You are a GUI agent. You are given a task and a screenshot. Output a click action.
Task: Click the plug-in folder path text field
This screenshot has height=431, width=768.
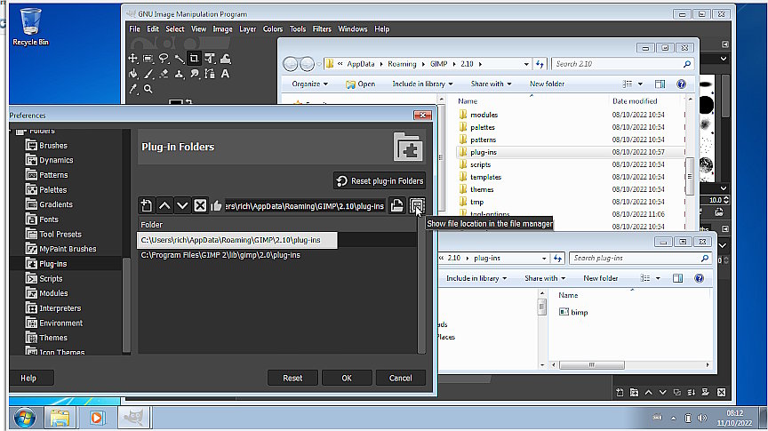(305, 205)
